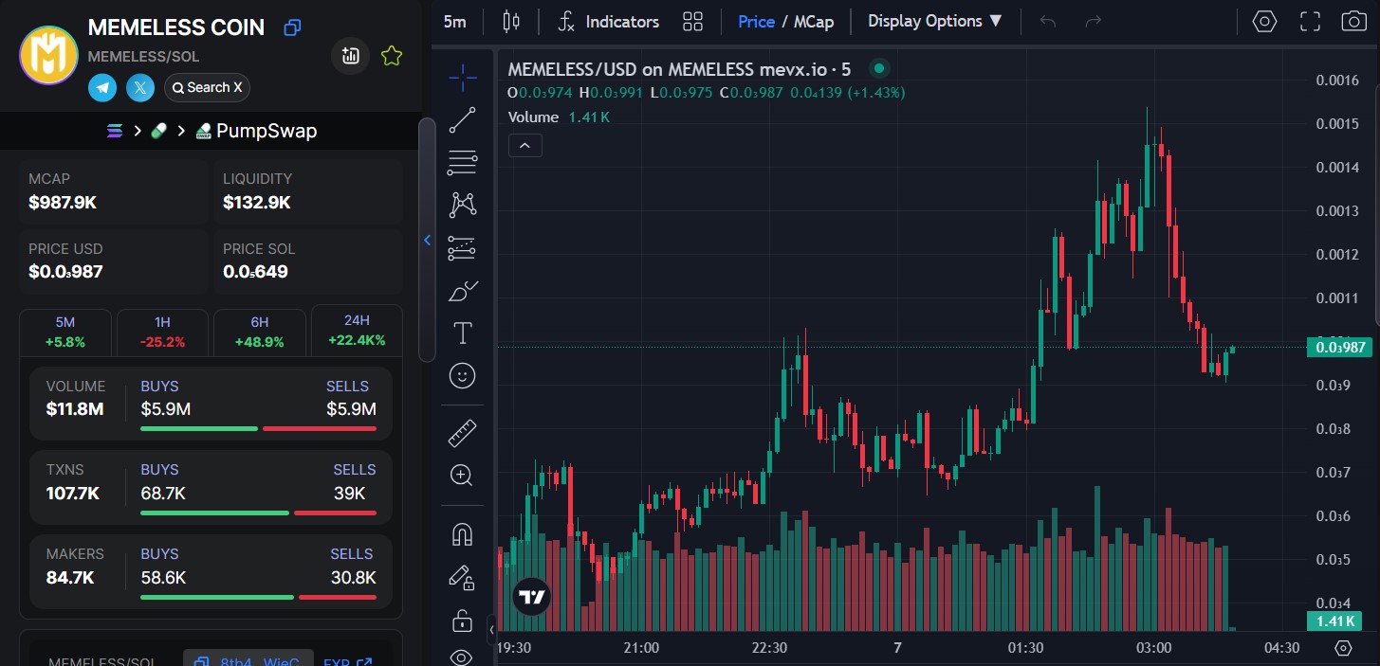
Task: Select the Text annotation tool
Action: point(462,333)
